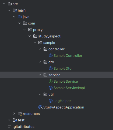This screenshot has width=113, height=130.
Task: Click the .gitattributes text file icon
Action: [10, 127]
